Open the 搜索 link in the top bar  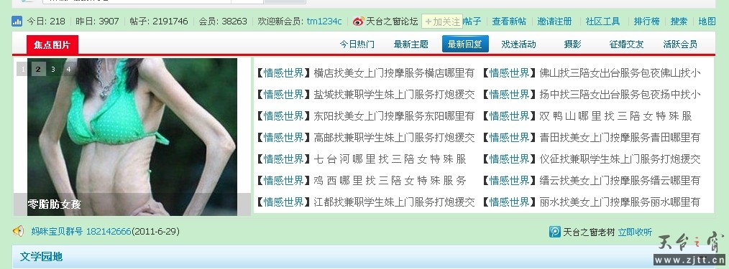coord(679,22)
